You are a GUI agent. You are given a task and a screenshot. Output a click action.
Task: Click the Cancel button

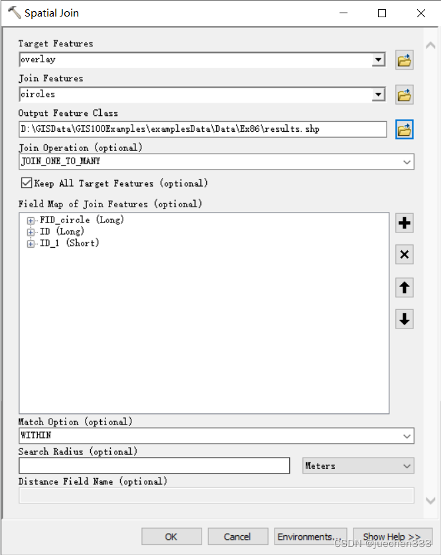pyautogui.click(x=237, y=536)
